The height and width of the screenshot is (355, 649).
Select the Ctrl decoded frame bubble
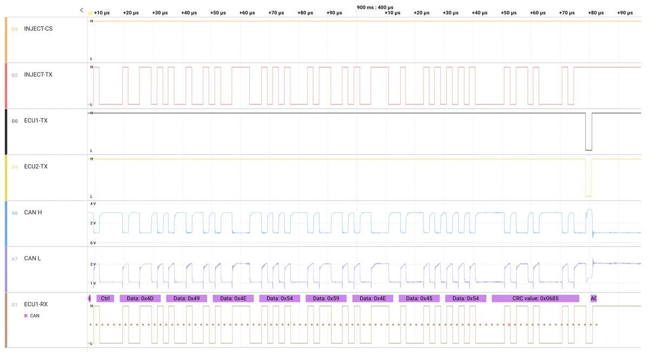[105, 298]
